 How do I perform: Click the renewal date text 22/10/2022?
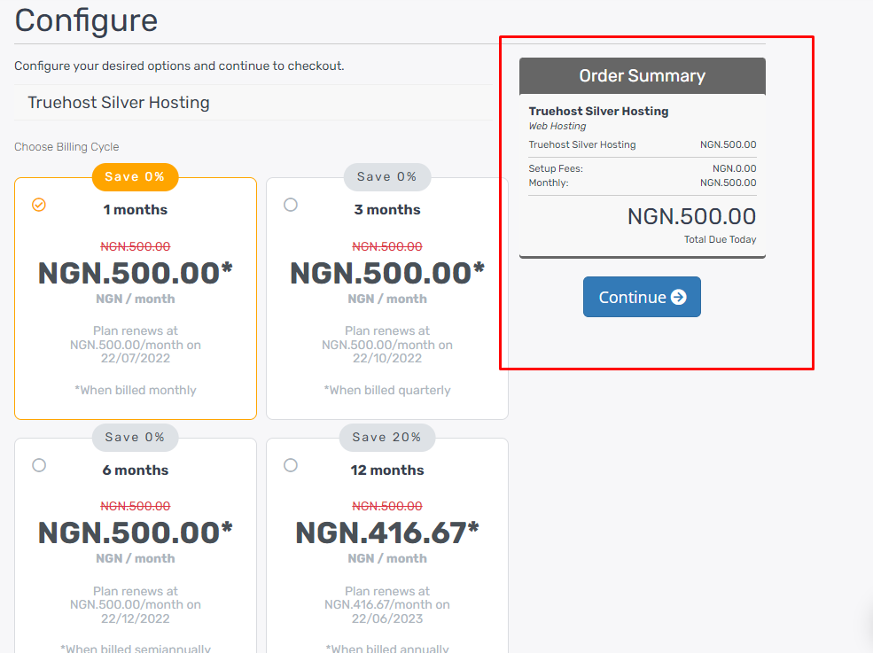point(386,358)
